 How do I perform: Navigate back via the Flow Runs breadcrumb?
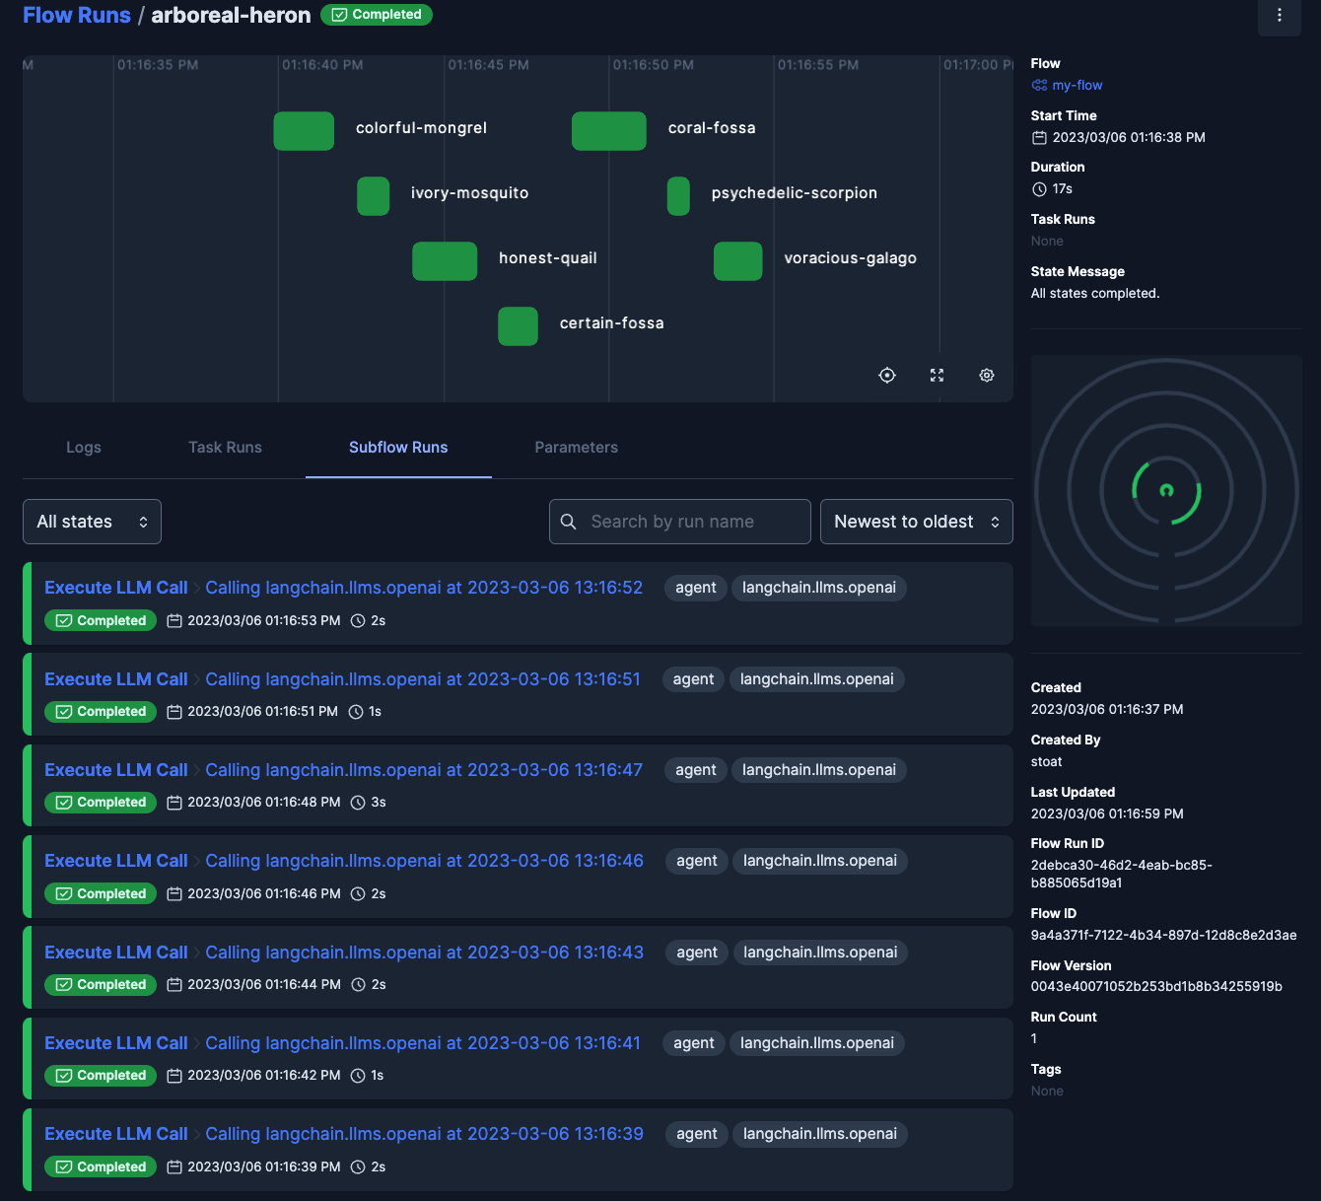point(76,15)
